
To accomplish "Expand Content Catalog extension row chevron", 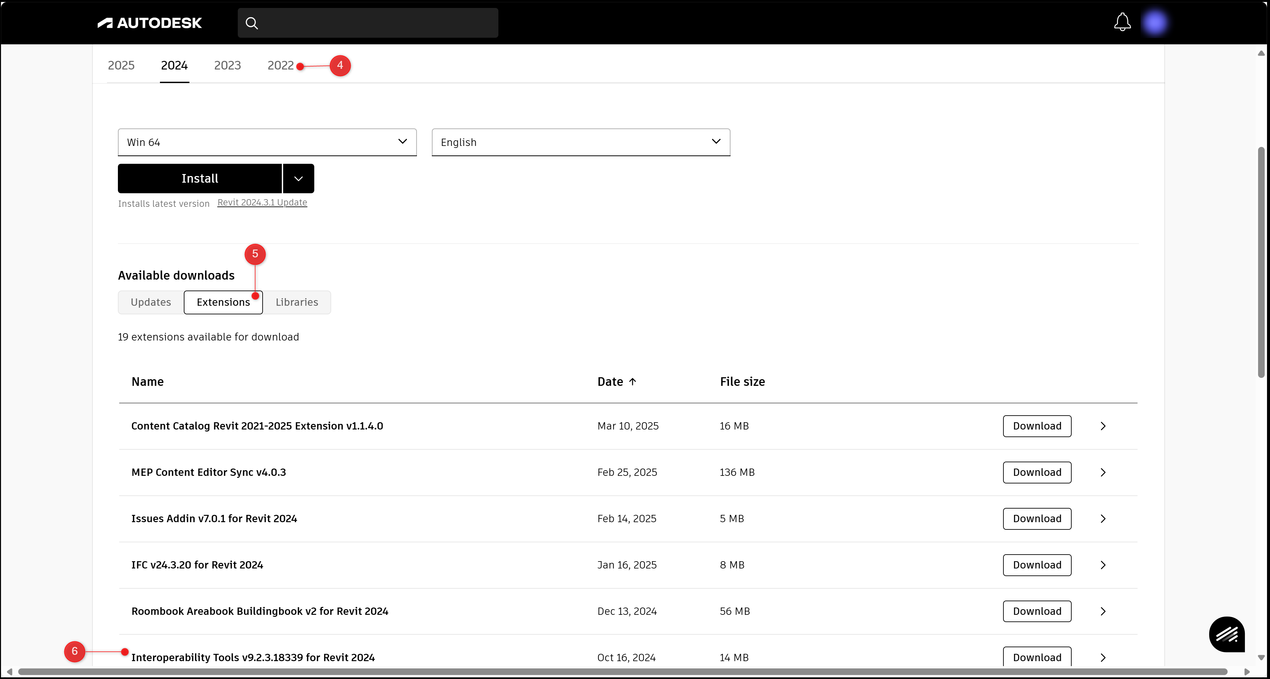I will pyautogui.click(x=1103, y=426).
